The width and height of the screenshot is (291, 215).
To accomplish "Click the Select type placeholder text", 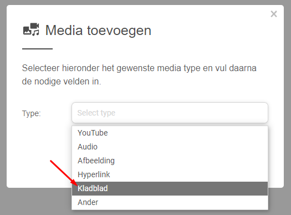I will (96, 113).
